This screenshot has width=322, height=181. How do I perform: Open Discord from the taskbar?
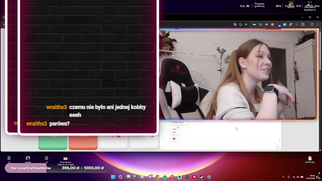point(150,177)
